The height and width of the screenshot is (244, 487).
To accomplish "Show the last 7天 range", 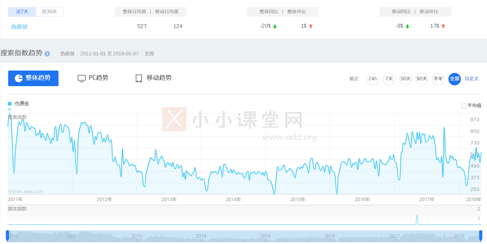I will click(x=389, y=79).
